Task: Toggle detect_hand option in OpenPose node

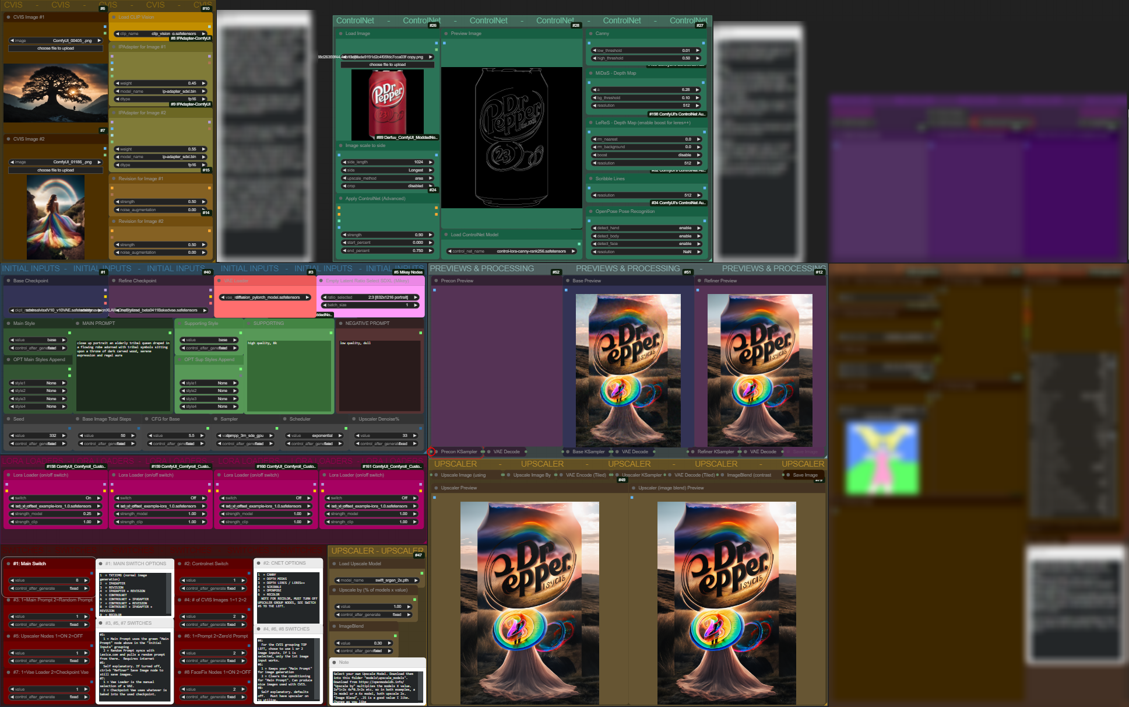Action: (x=646, y=228)
